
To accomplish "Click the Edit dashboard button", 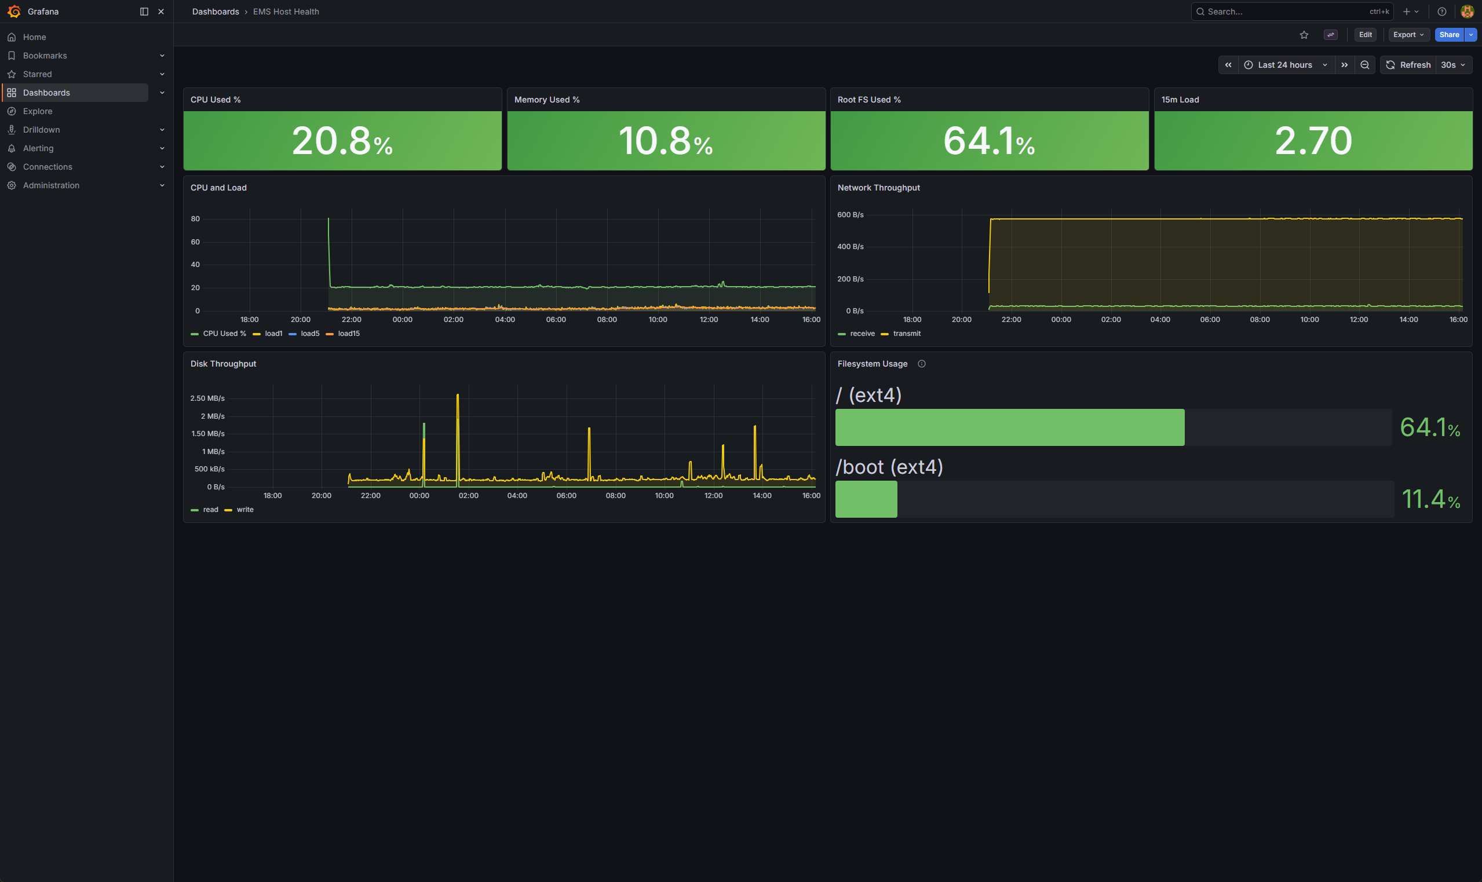I will (x=1365, y=35).
